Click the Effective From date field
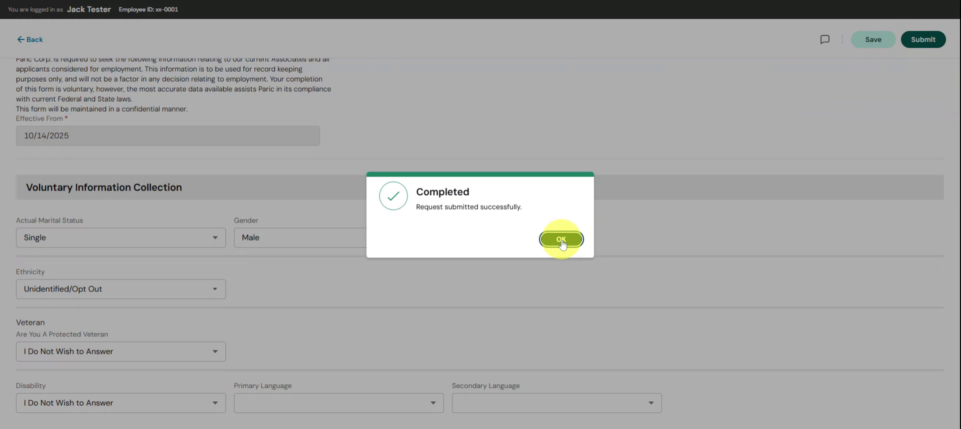This screenshot has height=429, width=961. [x=168, y=136]
